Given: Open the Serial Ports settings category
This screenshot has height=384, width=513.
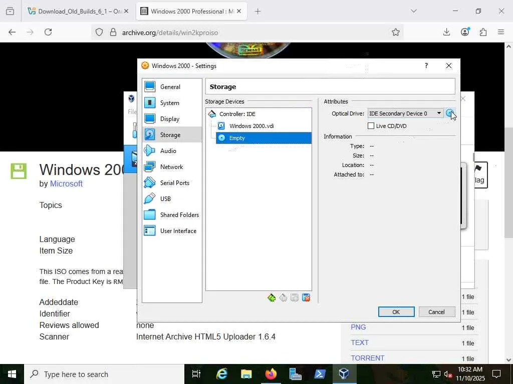Looking at the screenshot, I should [172, 183].
